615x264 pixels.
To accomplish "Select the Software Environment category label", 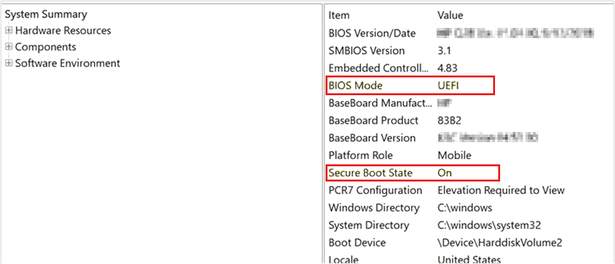I will [x=67, y=63].
